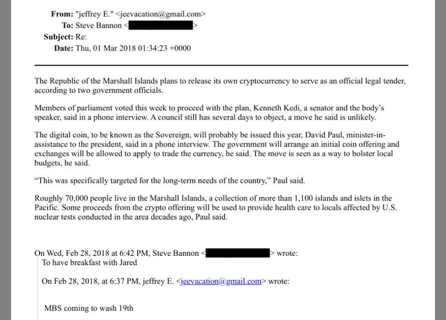Click the paragraph beginning 'The Republic of the Marshall'
446x320 pixels.
(x=220, y=85)
